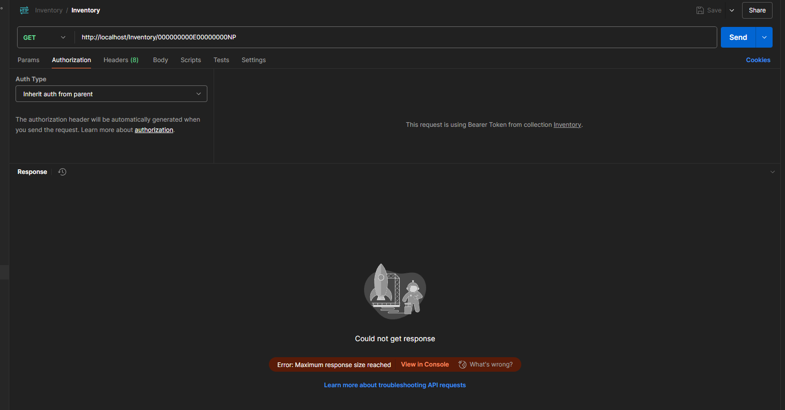Open the Inventory collection link

567,125
